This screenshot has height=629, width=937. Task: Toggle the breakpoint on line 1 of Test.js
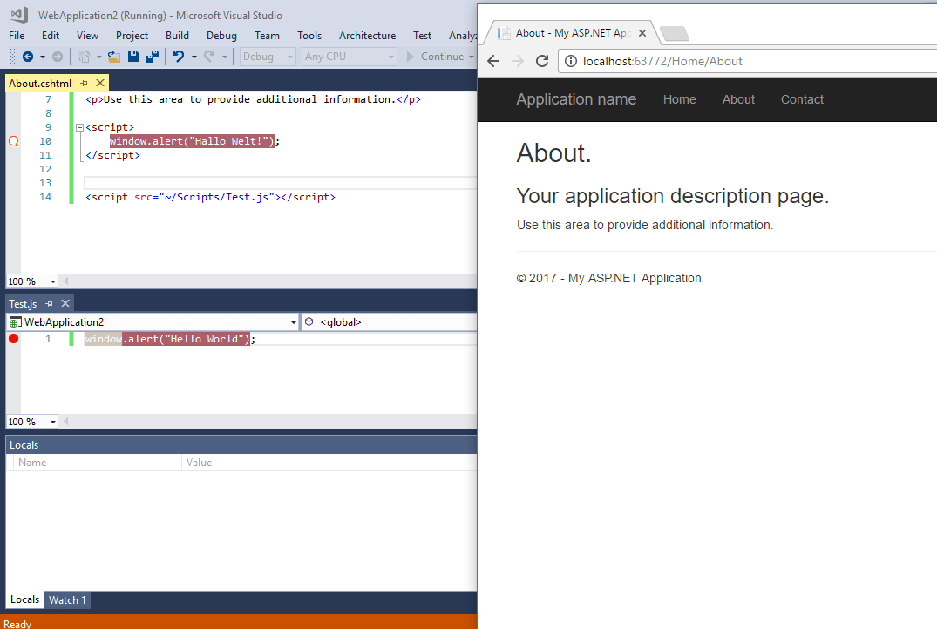(12, 338)
